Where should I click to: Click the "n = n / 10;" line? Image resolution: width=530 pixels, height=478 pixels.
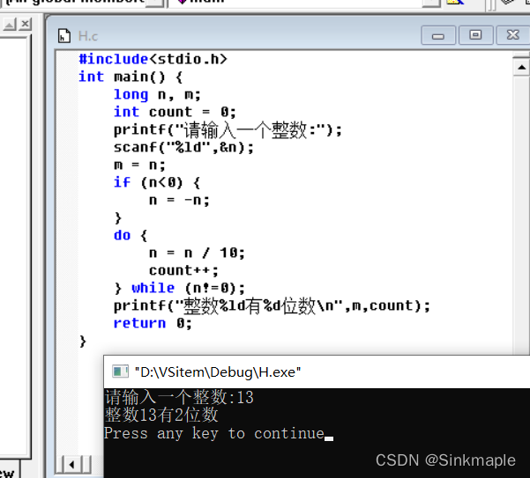[197, 253]
